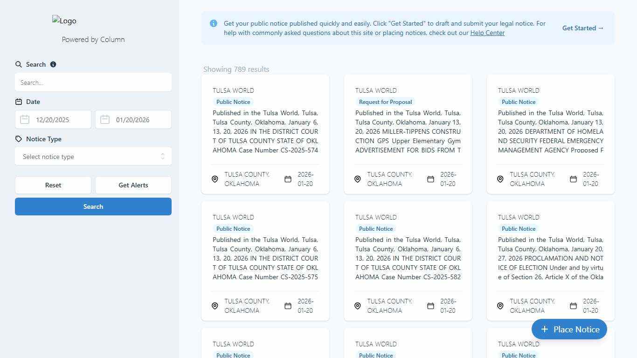Open the Help Center link
This screenshot has width=637, height=358.
(x=487, y=33)
